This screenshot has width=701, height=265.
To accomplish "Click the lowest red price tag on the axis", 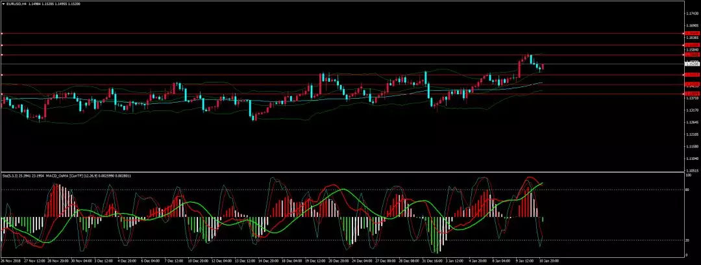I will [692, 94].
